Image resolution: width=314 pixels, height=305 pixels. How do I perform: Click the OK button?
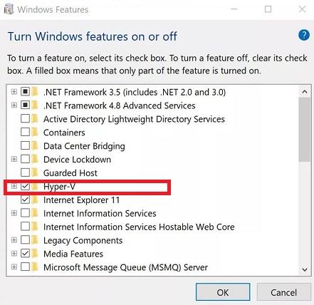point(223,292)
